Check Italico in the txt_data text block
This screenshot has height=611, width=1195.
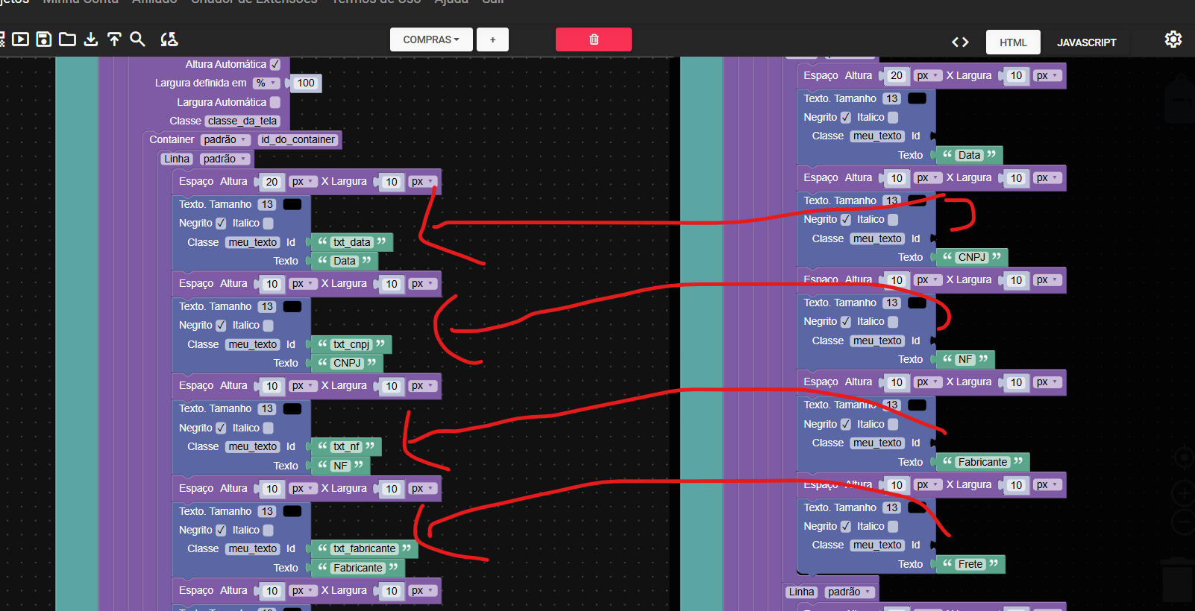[269, 224]
